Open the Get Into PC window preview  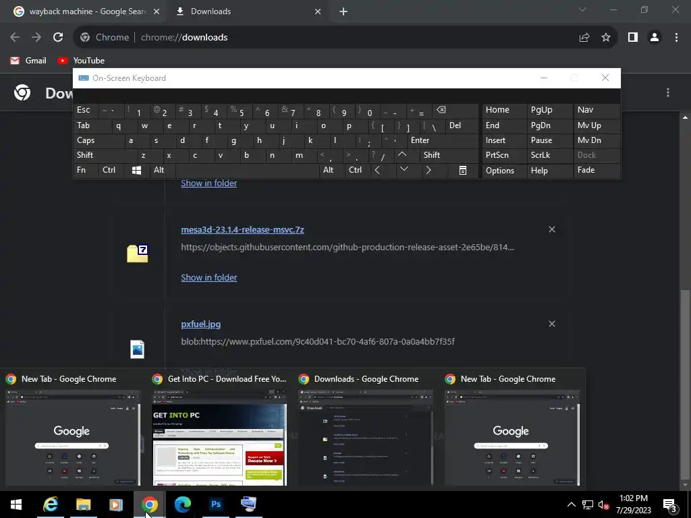[219, 430]
